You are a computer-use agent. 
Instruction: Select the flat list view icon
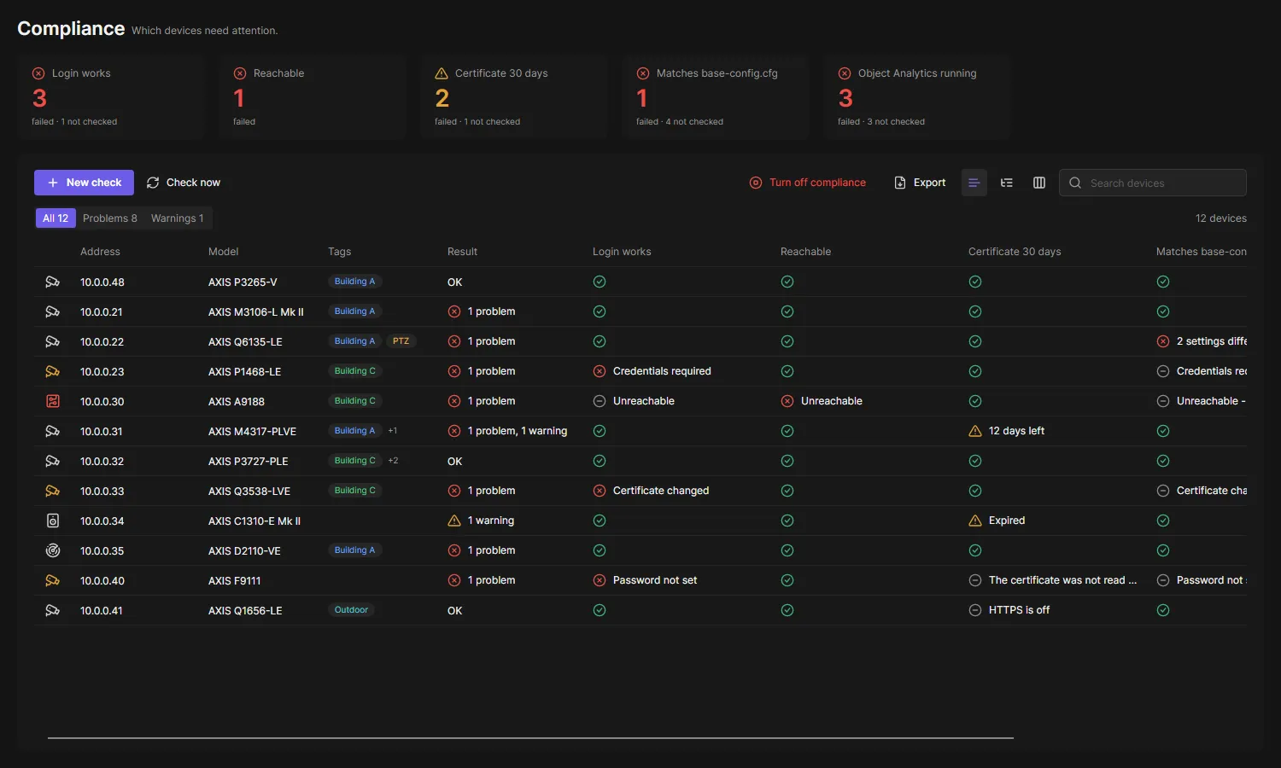[x=974, y=183]
